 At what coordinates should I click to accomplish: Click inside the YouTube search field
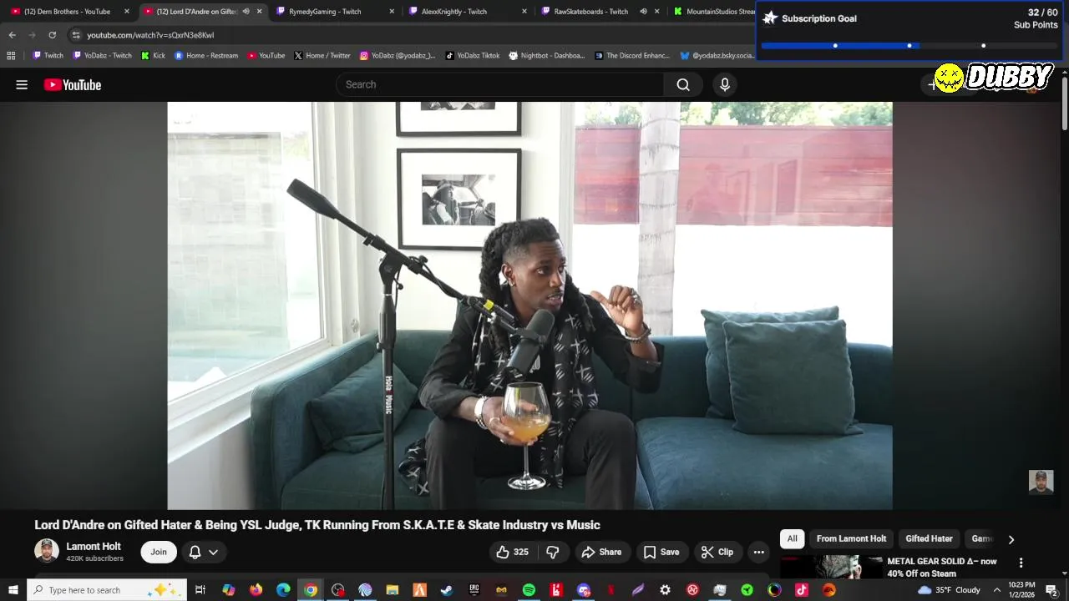[x=499, y=84]
